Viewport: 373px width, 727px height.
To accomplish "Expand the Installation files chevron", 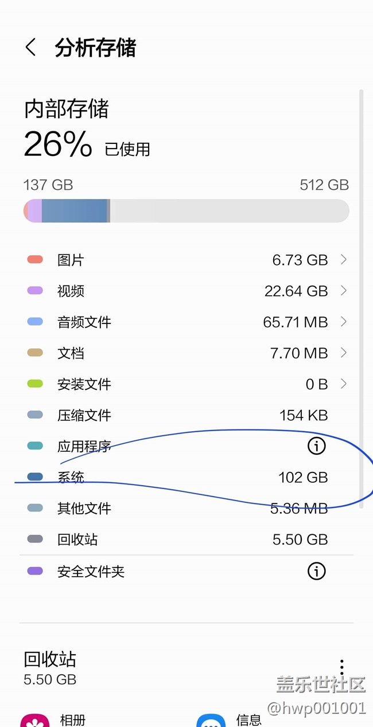I will pos(343,384).
